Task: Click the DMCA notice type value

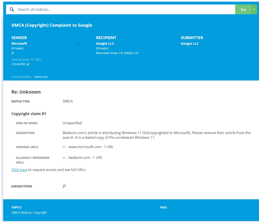Action: (x=68, y=101)
